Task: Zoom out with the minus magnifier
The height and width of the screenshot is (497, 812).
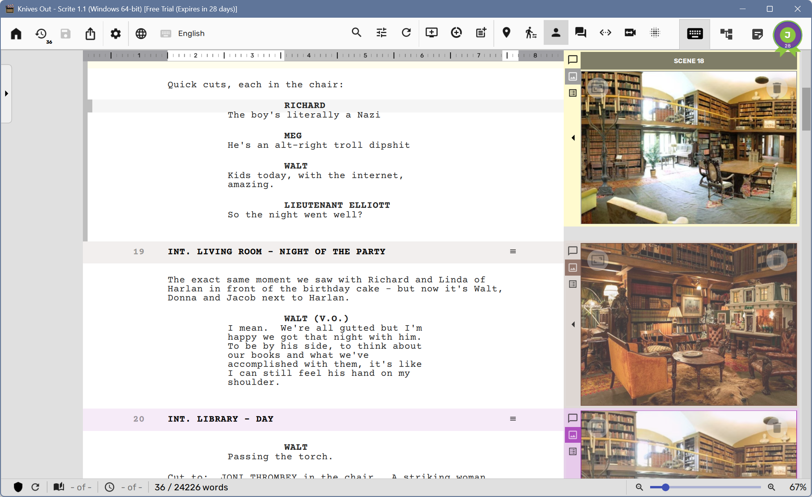Action: pyautogui.click(x=639, y=487)
